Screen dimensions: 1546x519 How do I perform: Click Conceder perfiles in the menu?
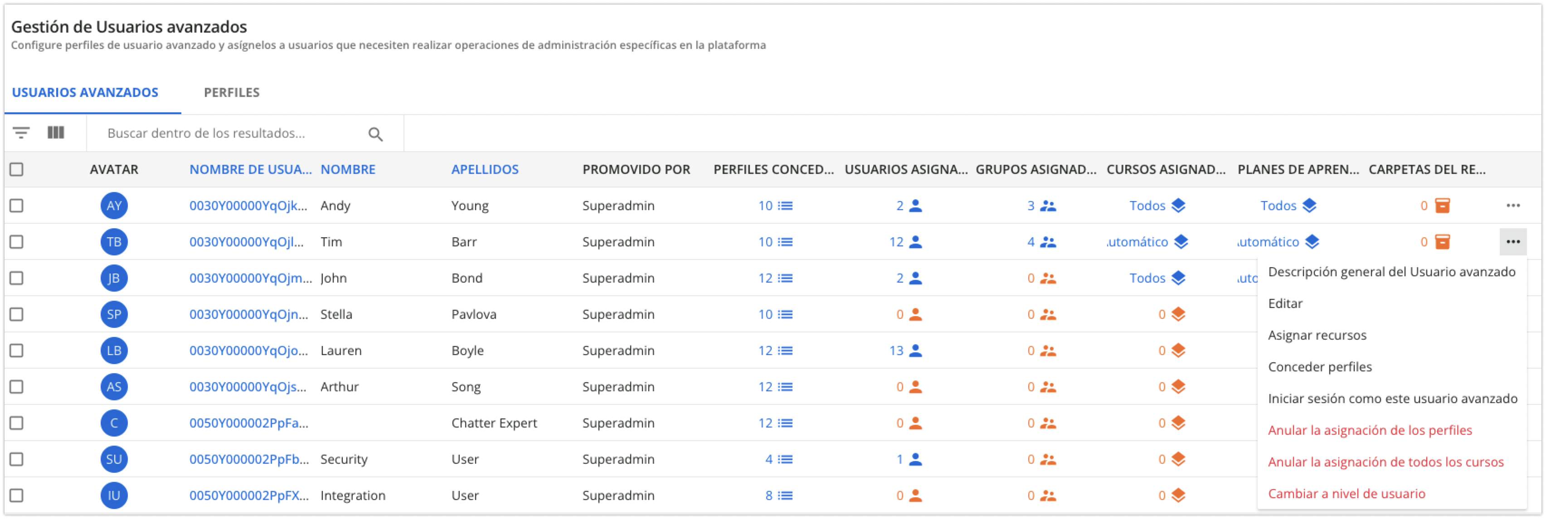coord(1320,367)
